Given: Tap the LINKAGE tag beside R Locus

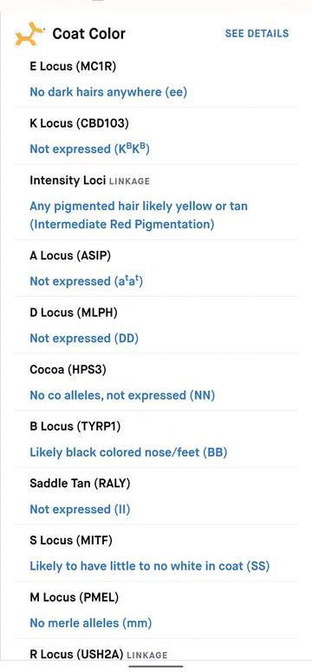Looking at the screenshot, I should pos(147,656).
